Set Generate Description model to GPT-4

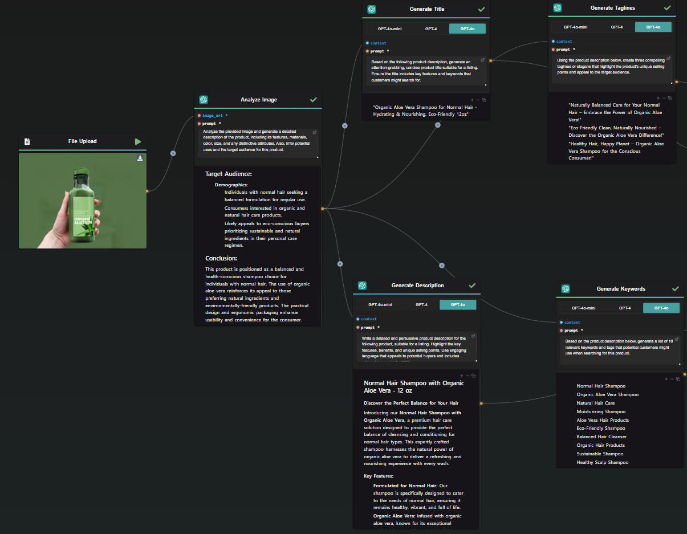coord(421,305)
